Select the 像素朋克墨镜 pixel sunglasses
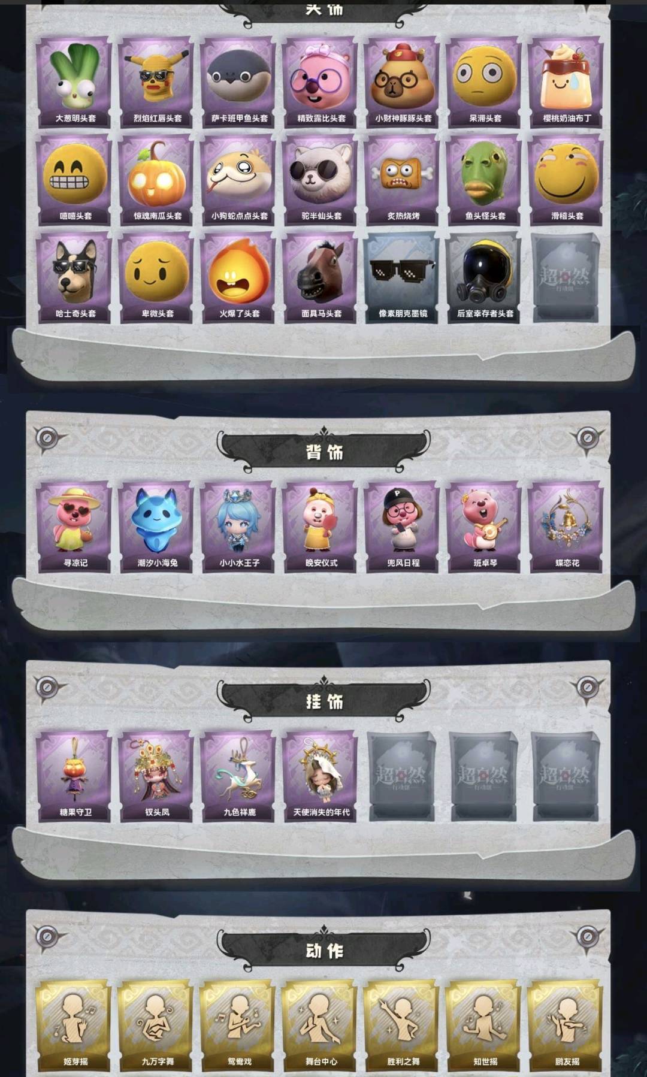Viewport: 647px width, 1077px height. [403, 277]
